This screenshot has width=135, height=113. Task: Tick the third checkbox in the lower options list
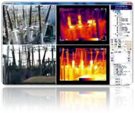pos(114,69)
